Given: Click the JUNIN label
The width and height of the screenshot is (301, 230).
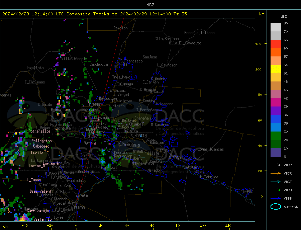Looking at the screenshot, I should [x=135, y=146].
